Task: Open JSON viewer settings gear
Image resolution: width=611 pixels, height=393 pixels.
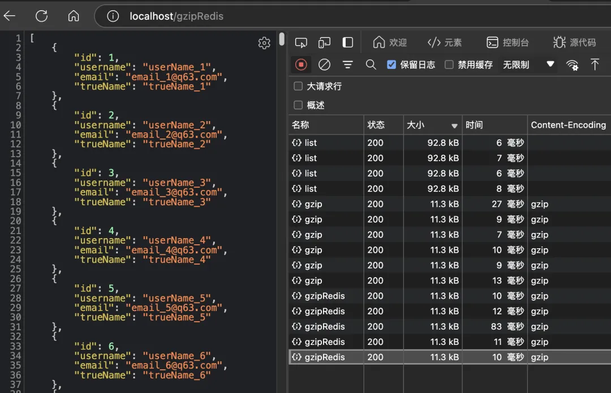Action: click(x=264, y=43)
